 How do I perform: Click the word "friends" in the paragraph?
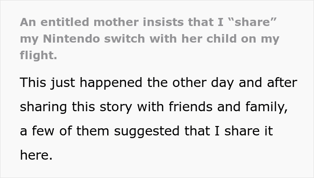(191, 107)
